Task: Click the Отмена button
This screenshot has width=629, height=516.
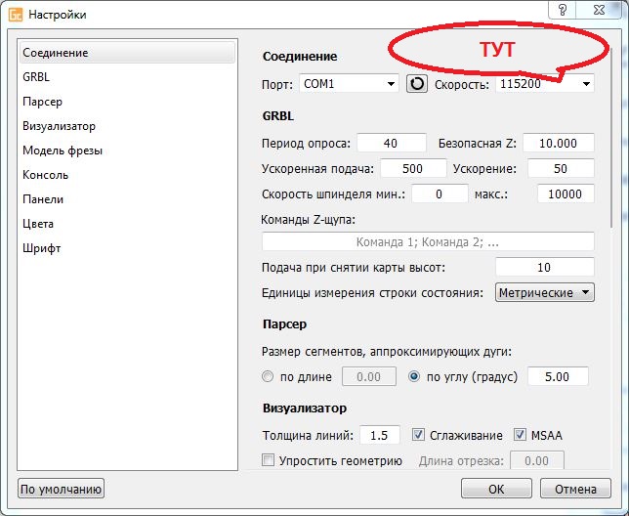Action: [575, 489]
